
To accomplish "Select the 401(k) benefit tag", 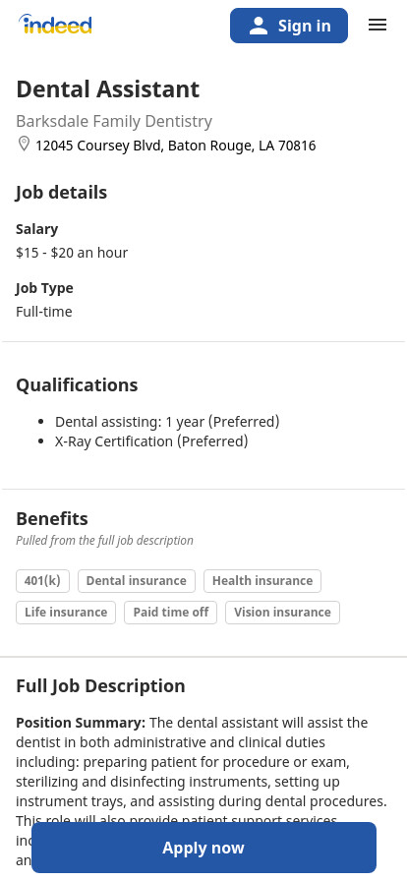I will 42,581.
